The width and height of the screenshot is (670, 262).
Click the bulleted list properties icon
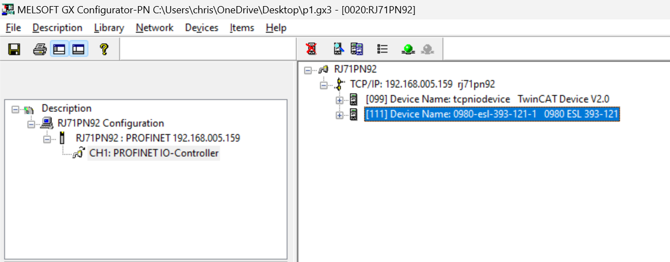tap(382, 49)
